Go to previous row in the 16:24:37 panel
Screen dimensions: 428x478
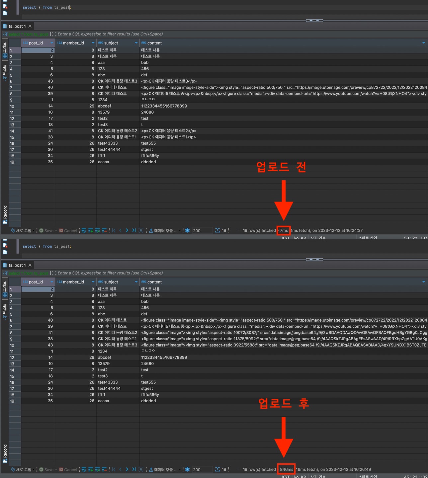(x=120, y=230)
